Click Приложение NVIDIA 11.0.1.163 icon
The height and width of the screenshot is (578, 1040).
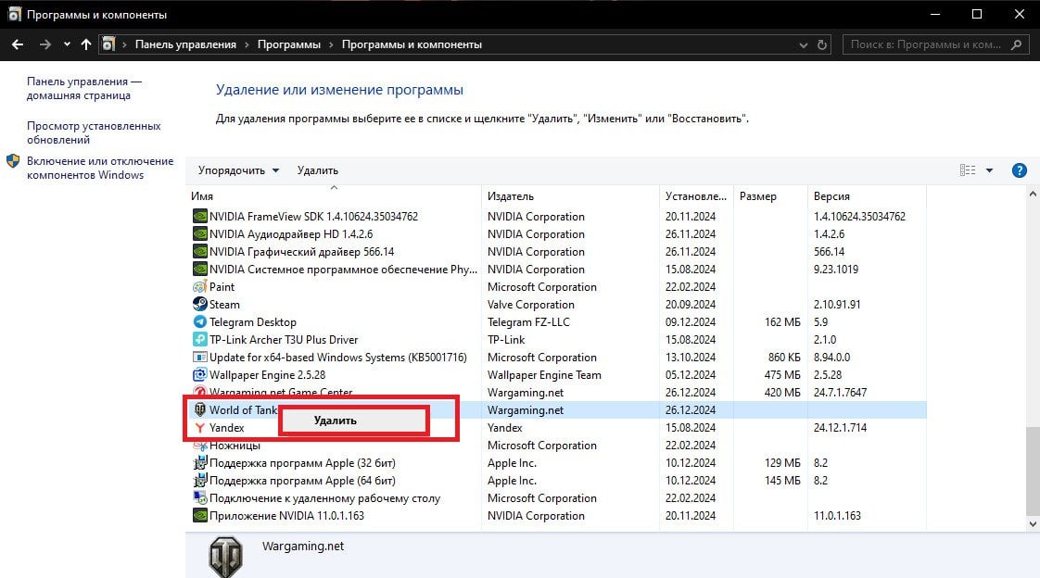[x=199, y=516]
